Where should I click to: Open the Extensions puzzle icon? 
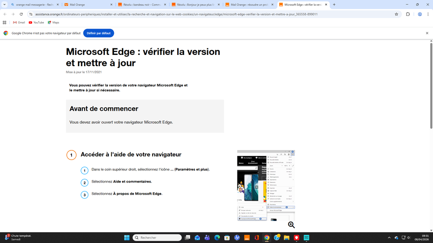[x=408, y=14]
